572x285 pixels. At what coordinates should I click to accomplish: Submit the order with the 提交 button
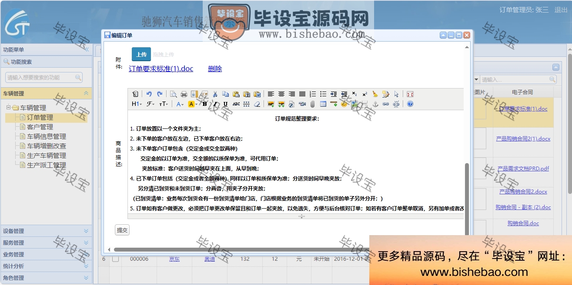pyautogui.click(x=122, y=230)
